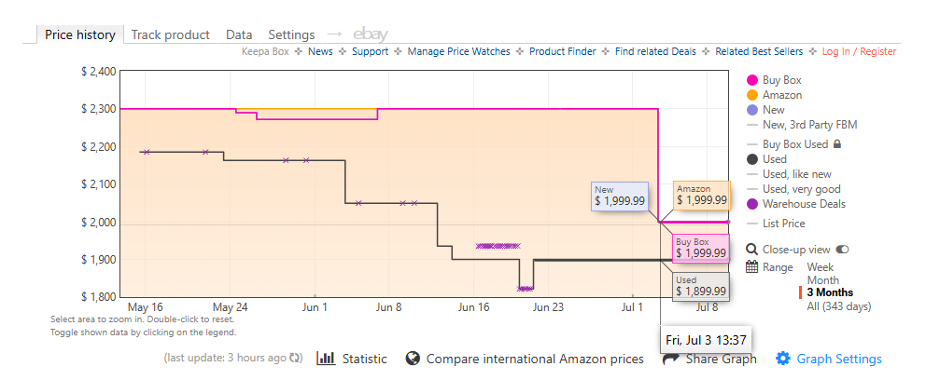Toggle the Close-up view switch

pos(842,250)
